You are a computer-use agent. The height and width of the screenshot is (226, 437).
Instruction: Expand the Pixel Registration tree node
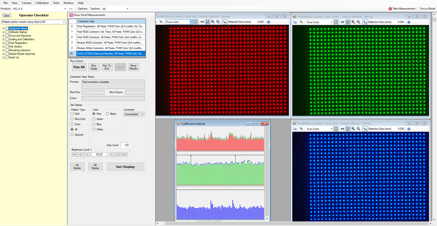[x=3, y=43]
